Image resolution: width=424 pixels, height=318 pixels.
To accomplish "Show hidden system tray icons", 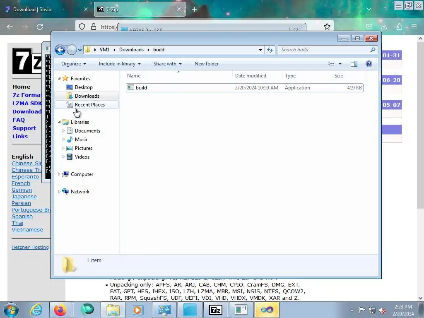I will (352, 310).
